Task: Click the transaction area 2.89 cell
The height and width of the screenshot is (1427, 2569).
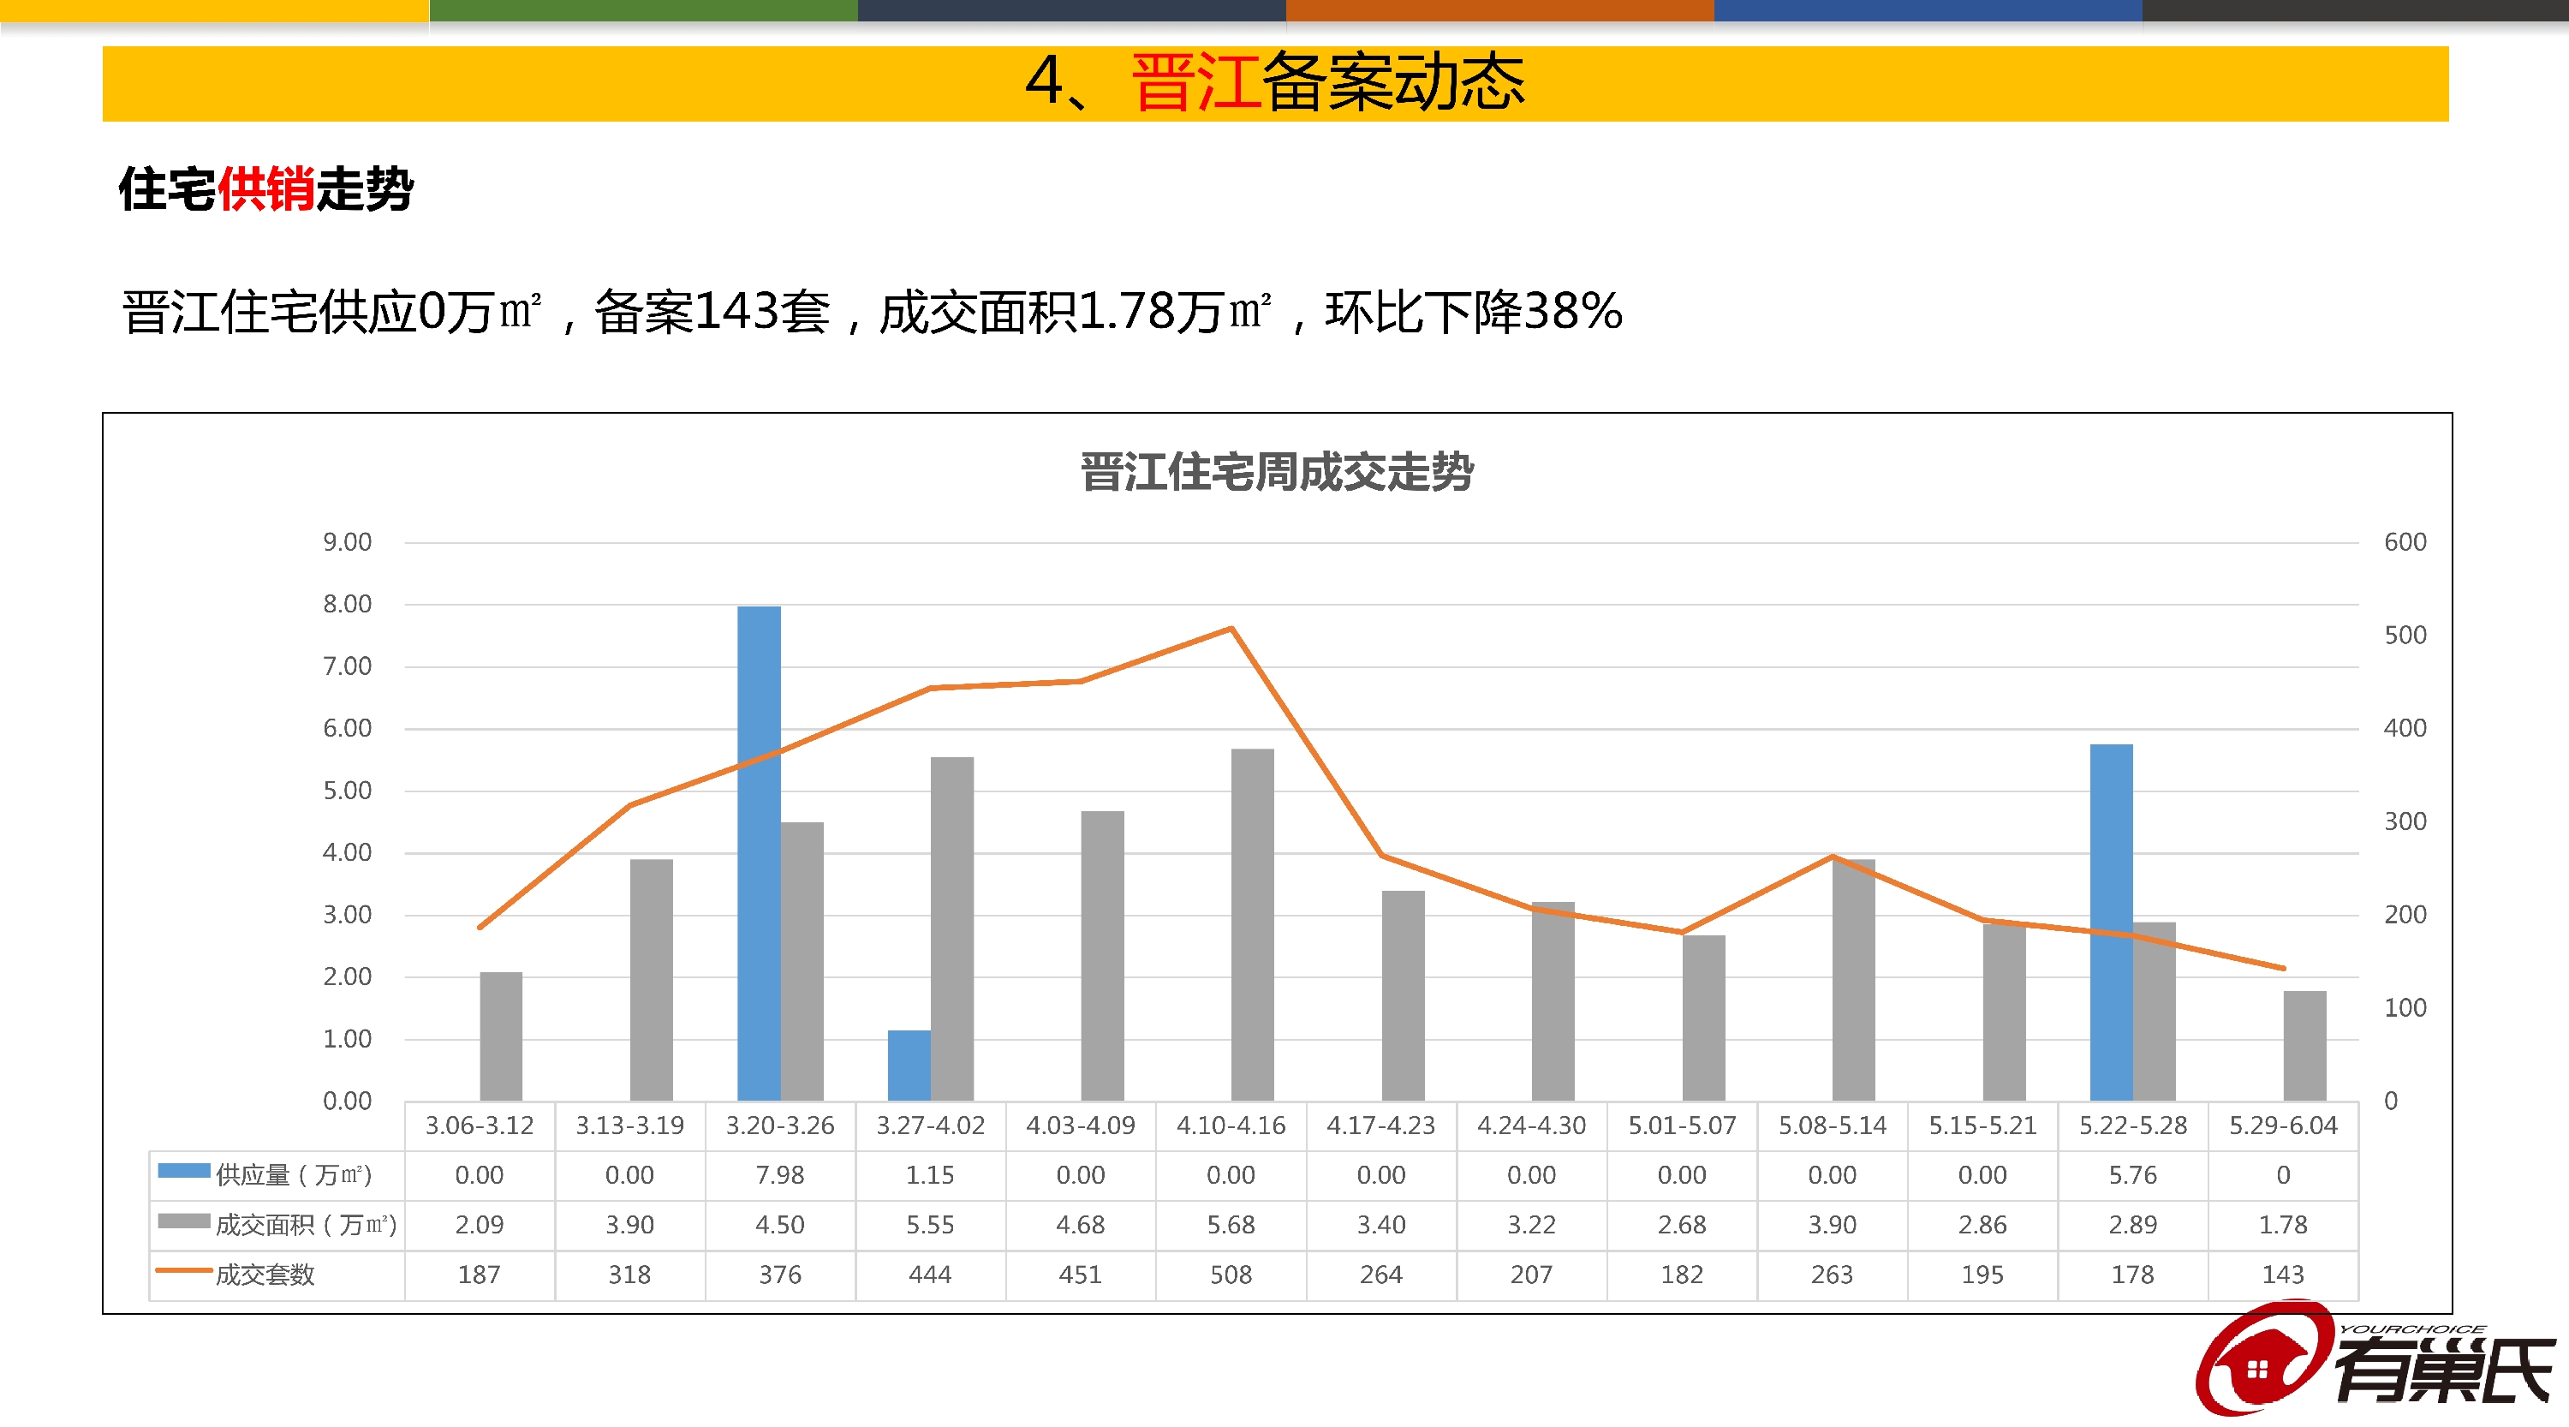Action: click(2133, 1226)
